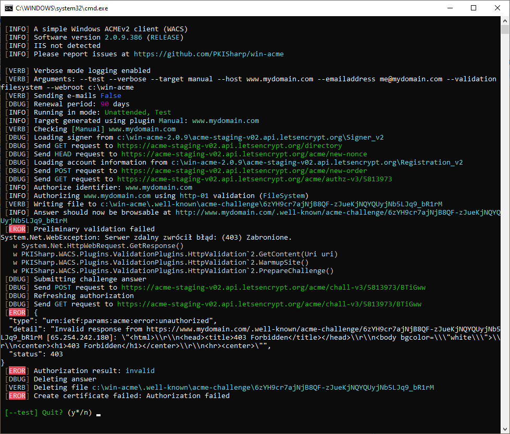Maximize the cmd.exe window
This screenshot has height=434, width=510.
pos(474,8)
